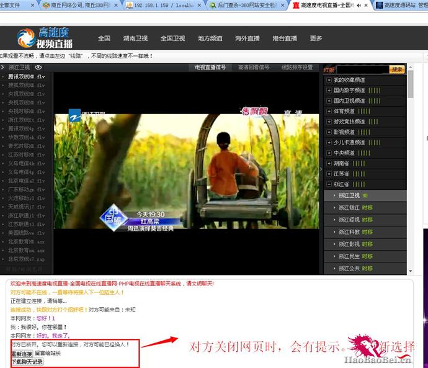
Task: Open the 地方频道 navigation item
Action: [210, 38]
